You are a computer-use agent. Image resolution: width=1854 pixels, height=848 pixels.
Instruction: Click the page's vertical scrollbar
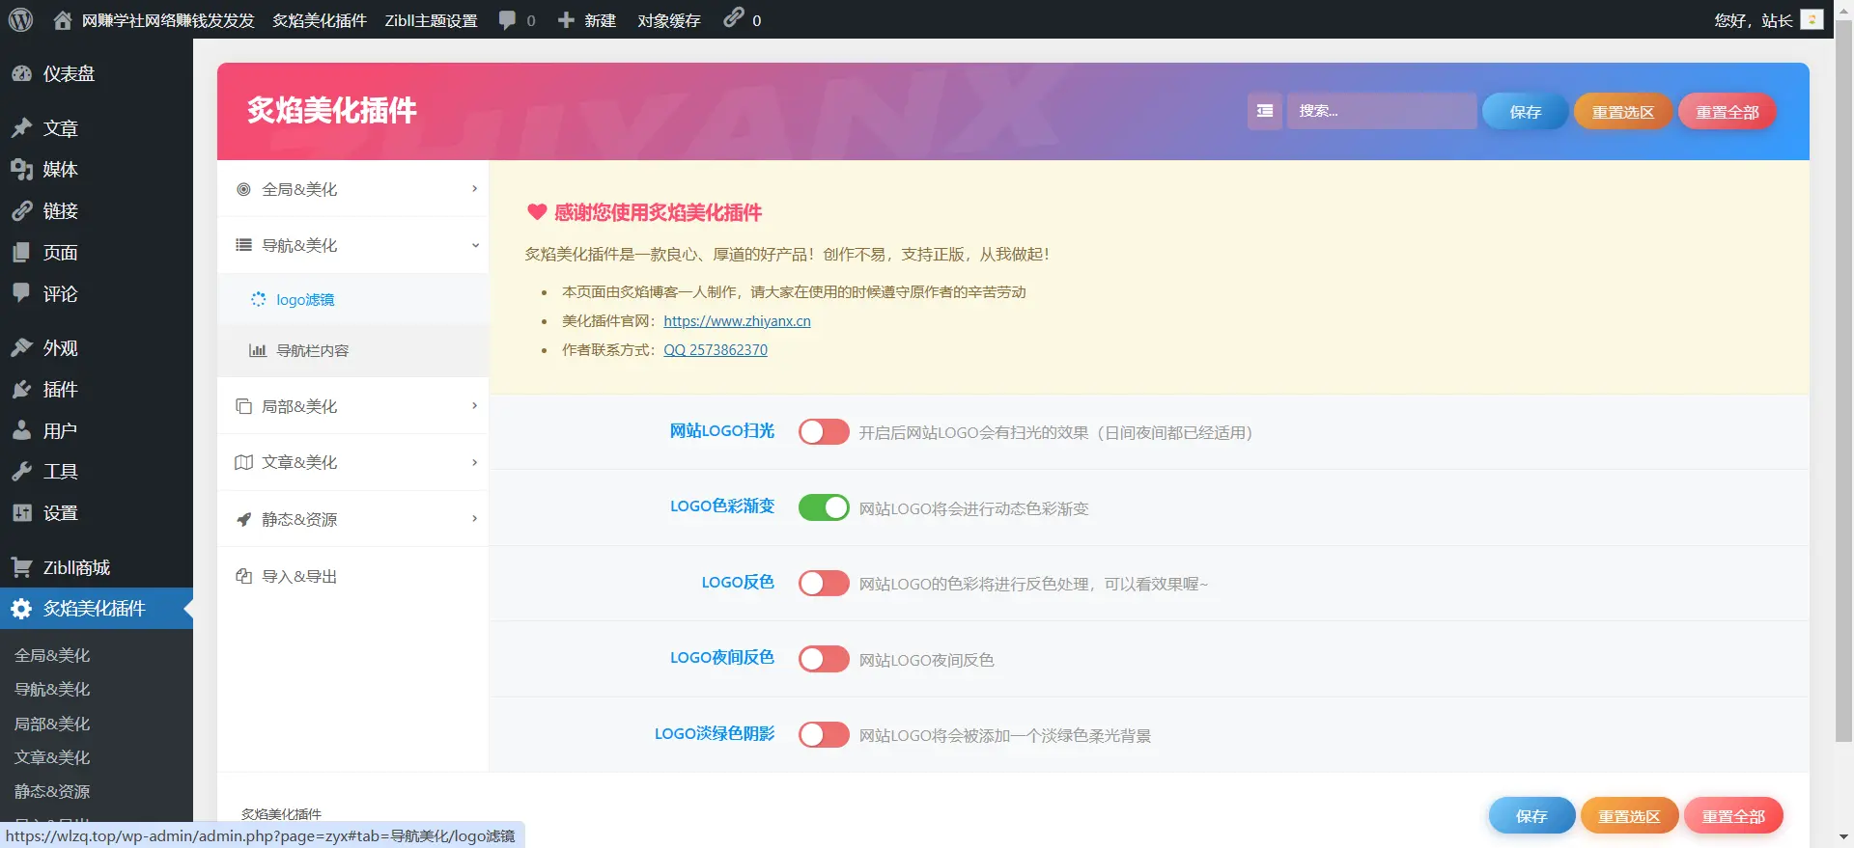click(x=1843, y=381)
